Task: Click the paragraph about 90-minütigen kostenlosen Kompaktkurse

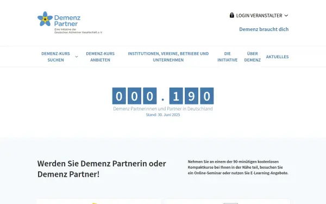Action: (x=238, y=168)
